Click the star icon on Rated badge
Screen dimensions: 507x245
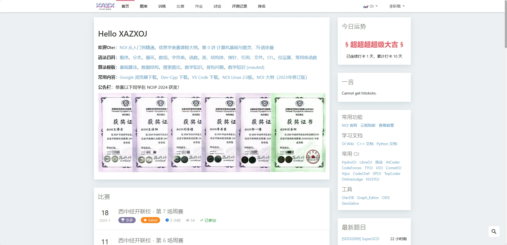coord(145,220)
